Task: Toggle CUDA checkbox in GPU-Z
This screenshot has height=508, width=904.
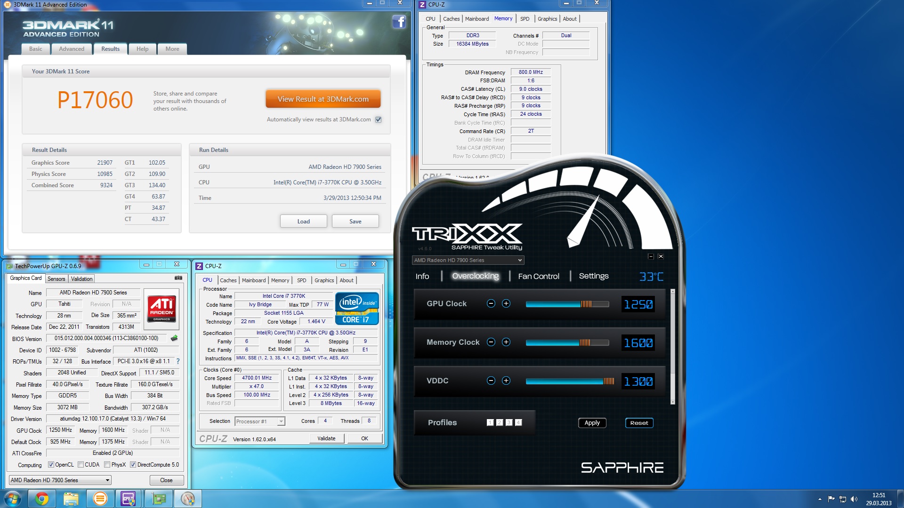Action: coord(81,465)
